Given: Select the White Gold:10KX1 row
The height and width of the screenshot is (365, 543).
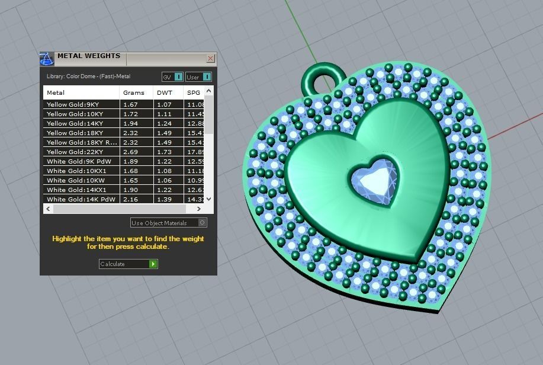Looking at the screenshot, I should click(x=124, y=171).
